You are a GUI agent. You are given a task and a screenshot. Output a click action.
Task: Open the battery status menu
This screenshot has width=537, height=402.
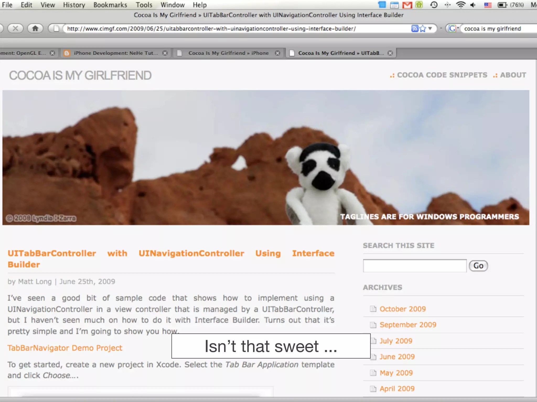click(502, 5)
